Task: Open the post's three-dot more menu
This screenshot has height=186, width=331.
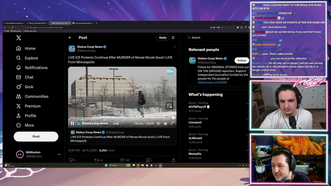Action: (175, 47)
